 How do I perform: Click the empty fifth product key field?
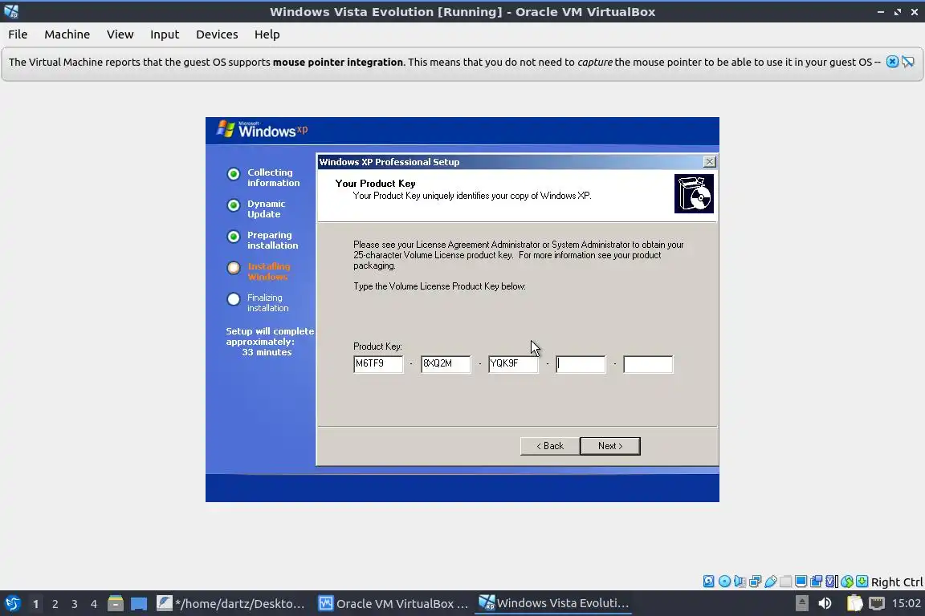point(648,364)
